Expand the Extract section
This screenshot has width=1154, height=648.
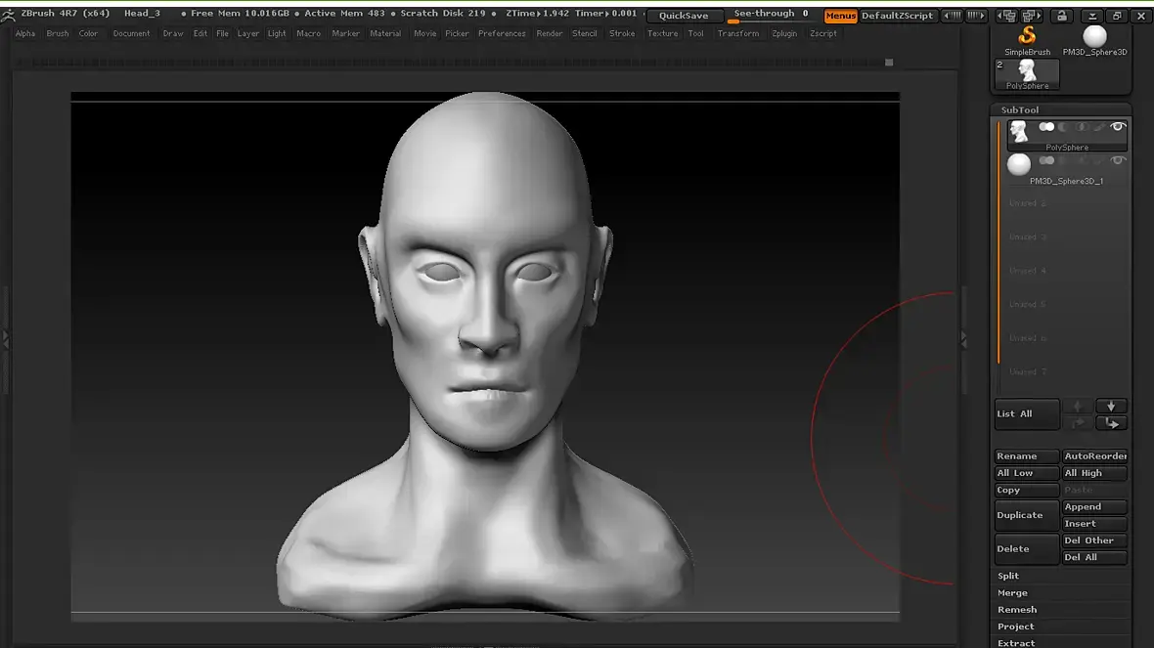click(1016, 642)
